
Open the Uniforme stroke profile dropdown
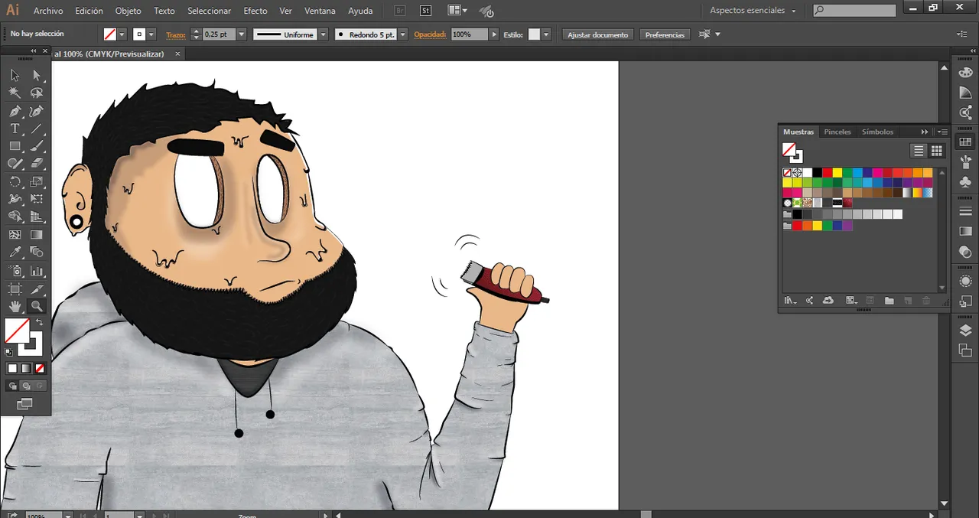(323, 34)
